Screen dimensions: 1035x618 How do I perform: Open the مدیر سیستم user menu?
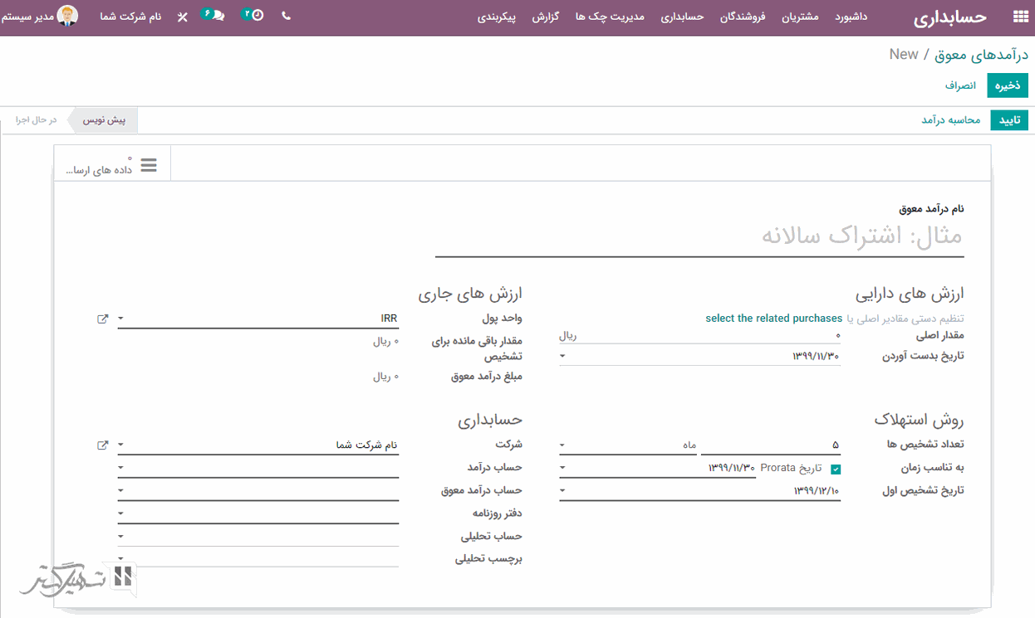tap(40, 16)
